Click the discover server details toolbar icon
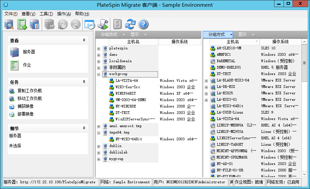This screenshot has height=189, width=310. 9,24
